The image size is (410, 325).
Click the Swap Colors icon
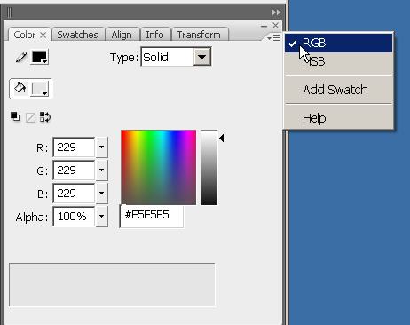[45, 117]
